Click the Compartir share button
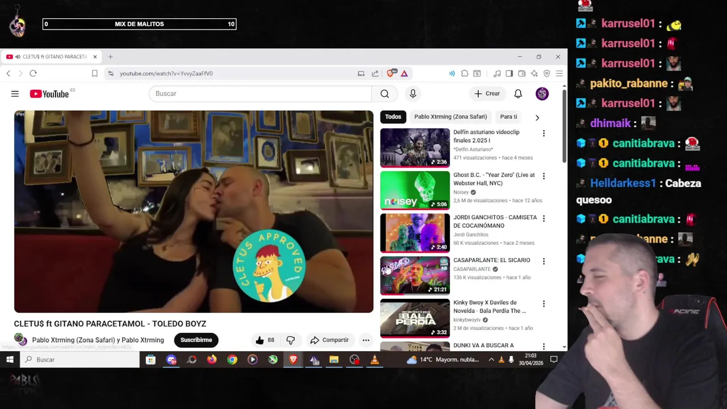 coord(329,340)
